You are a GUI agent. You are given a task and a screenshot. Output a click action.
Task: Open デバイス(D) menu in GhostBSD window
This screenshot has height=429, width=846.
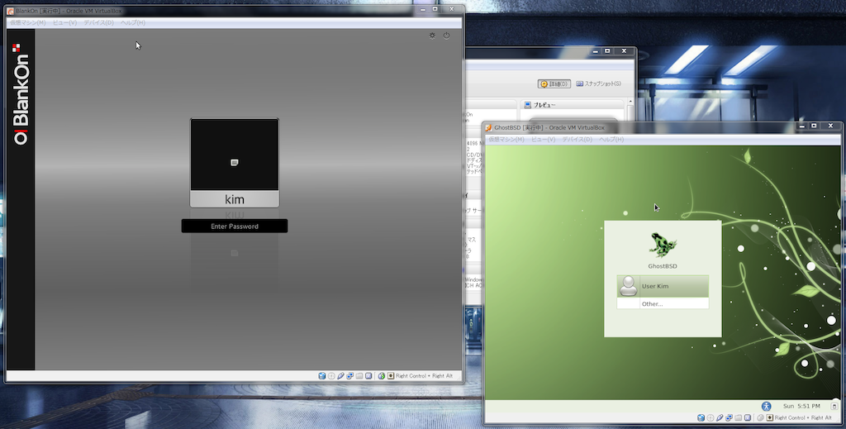577,139
